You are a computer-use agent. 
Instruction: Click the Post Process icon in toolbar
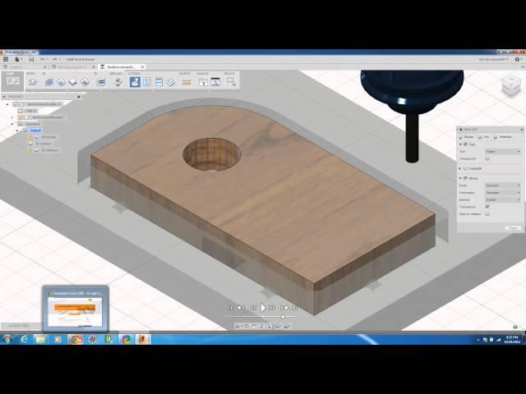coord(146,82)
